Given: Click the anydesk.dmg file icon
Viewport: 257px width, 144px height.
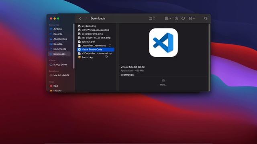Looking at the screenshot, I should [x=80, y=26].
